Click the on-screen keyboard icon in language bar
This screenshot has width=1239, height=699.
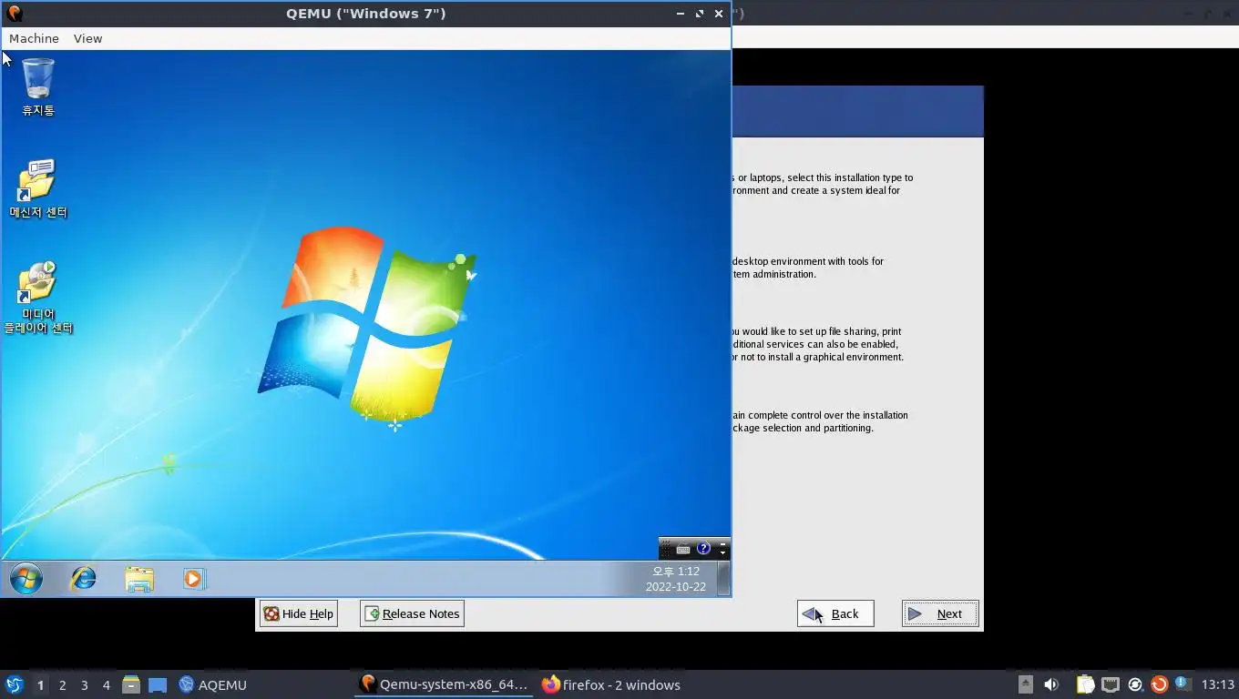[x=683, y=549]
